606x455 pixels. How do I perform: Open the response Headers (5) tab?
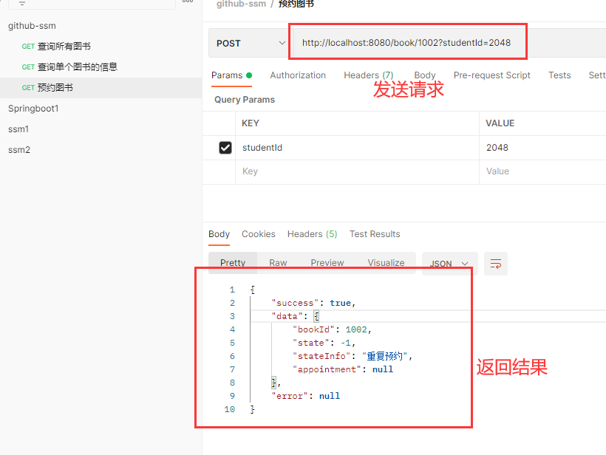(312, 234)
